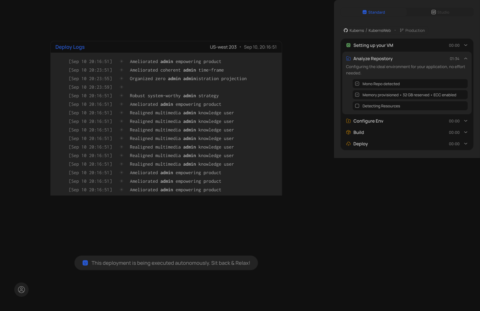Click the Configure Env folder icon
Image resolution: width=480 pixels, height=311 pixels.
[x=348, y=121]
